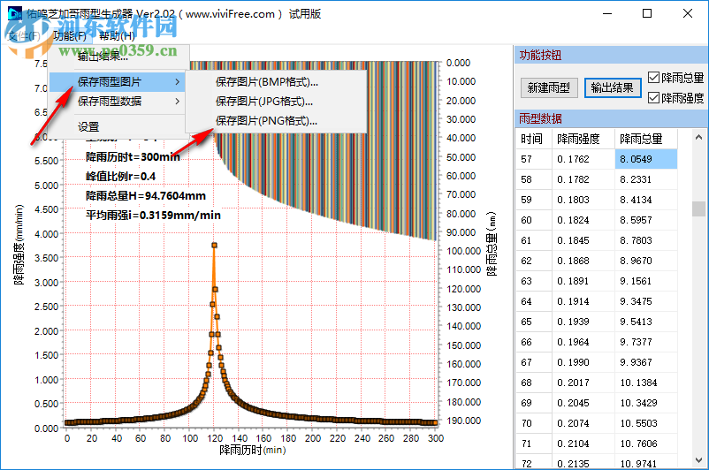This screenshot has width=709, height=470.
Task: Maximize the rain generator window
Action: (647, 13)
